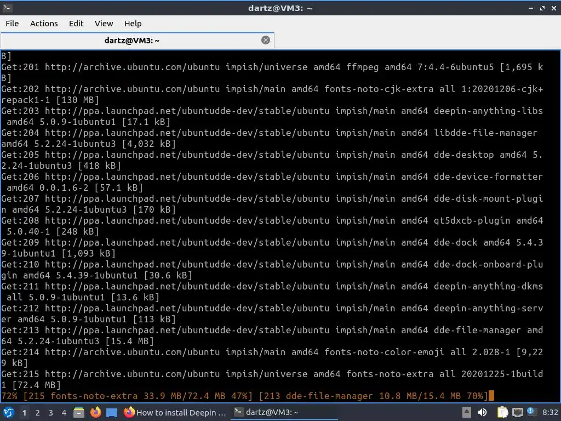Open the volume control tray icon
This screenshot has width=561, height=421.
[482, 412]
